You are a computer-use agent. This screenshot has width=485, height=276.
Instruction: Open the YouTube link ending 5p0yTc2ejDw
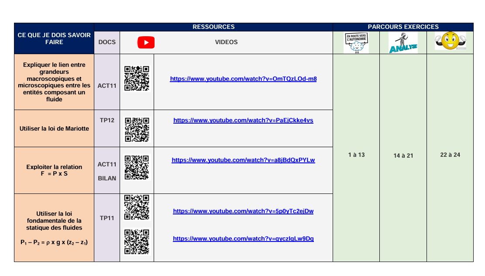243,211
